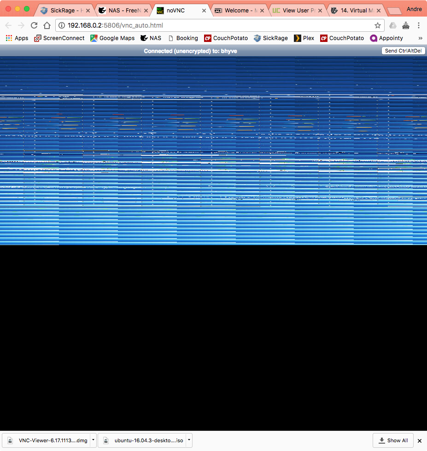This screenshot has width=427, height=451.
Task: Click Show All downloads
Action: pos(393,440)
